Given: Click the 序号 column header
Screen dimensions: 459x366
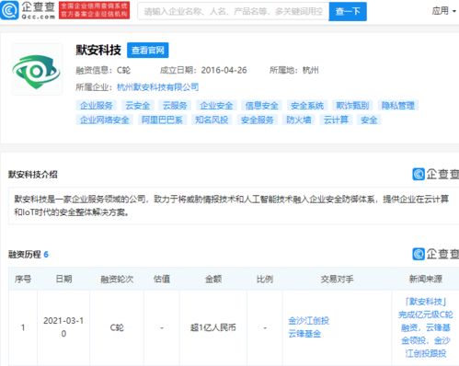Looking at the screenshot, I should 23,279.
